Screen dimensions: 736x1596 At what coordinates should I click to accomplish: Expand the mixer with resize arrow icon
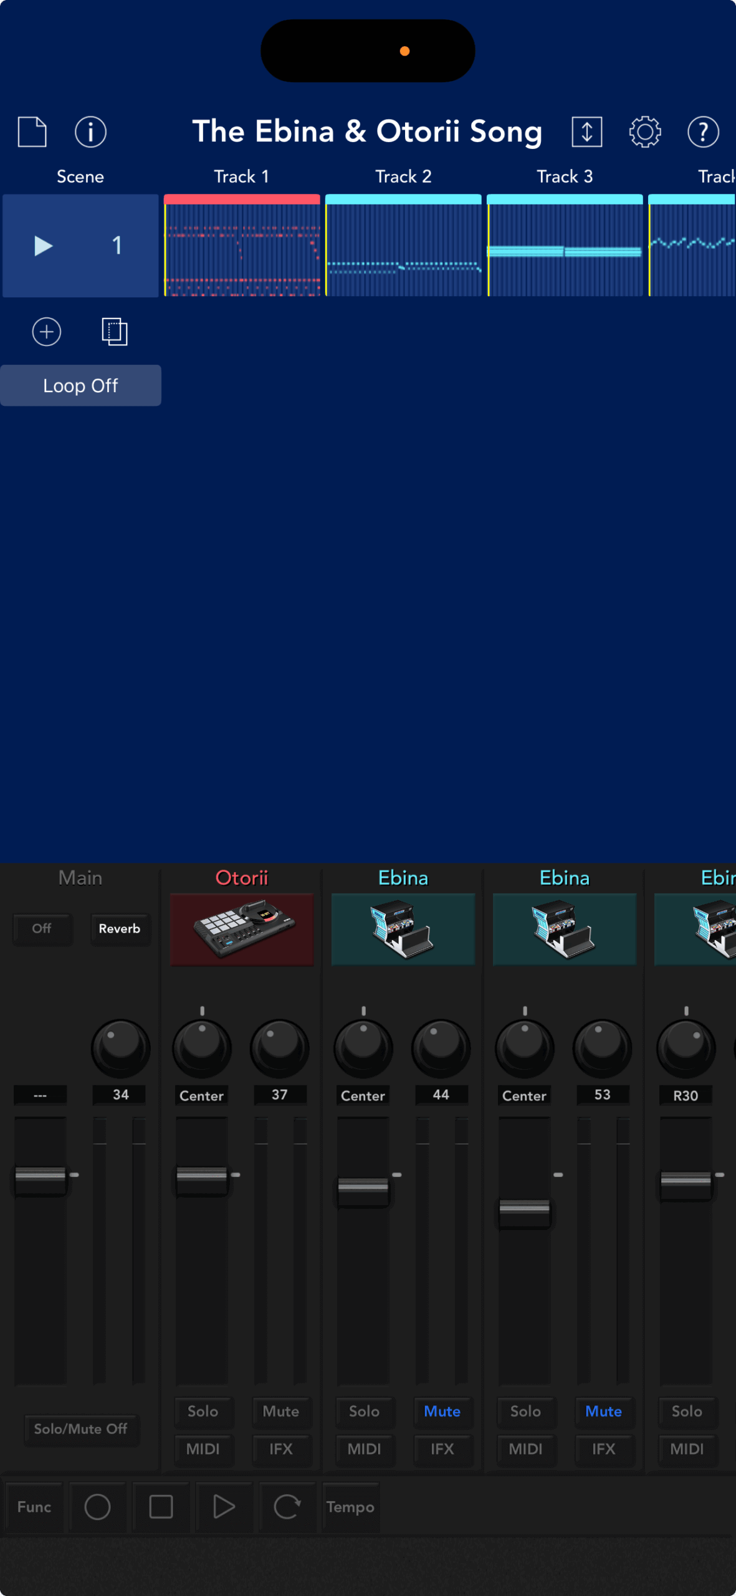pos(586,132)
